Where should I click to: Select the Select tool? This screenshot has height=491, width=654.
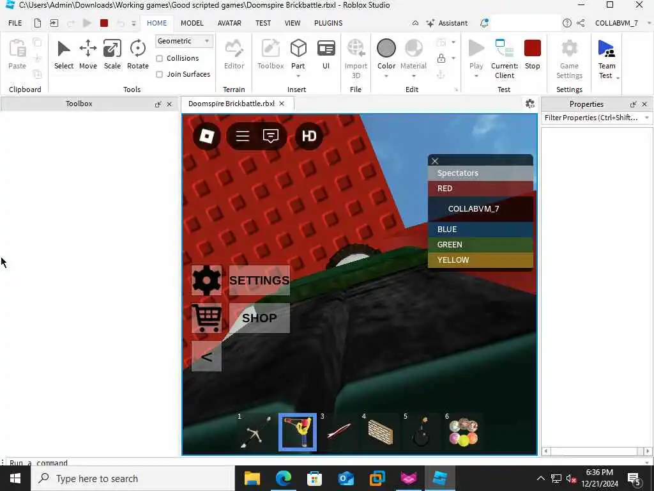[63, 54]
